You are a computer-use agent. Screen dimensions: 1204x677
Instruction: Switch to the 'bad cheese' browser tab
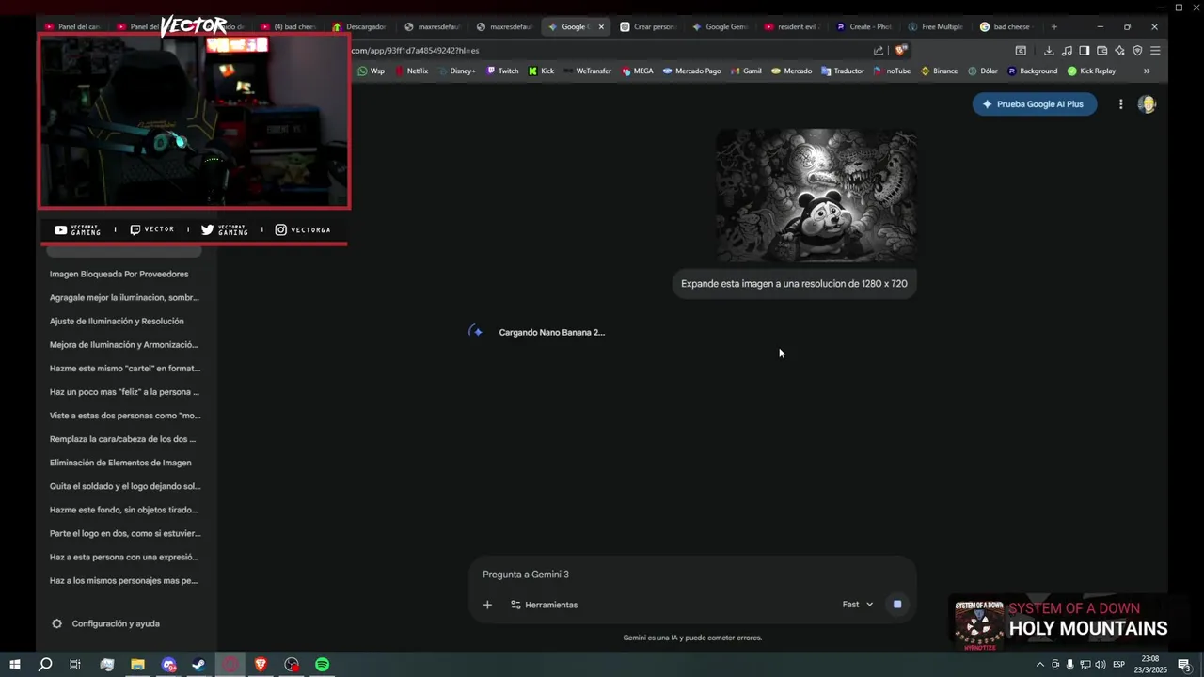[x=1006, y=26]
